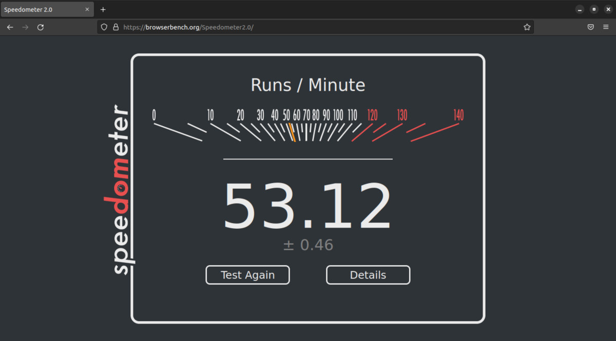Select the Speedometer 2.0 tab
Viewport: 616px width, 341px height.
point(47,9)
